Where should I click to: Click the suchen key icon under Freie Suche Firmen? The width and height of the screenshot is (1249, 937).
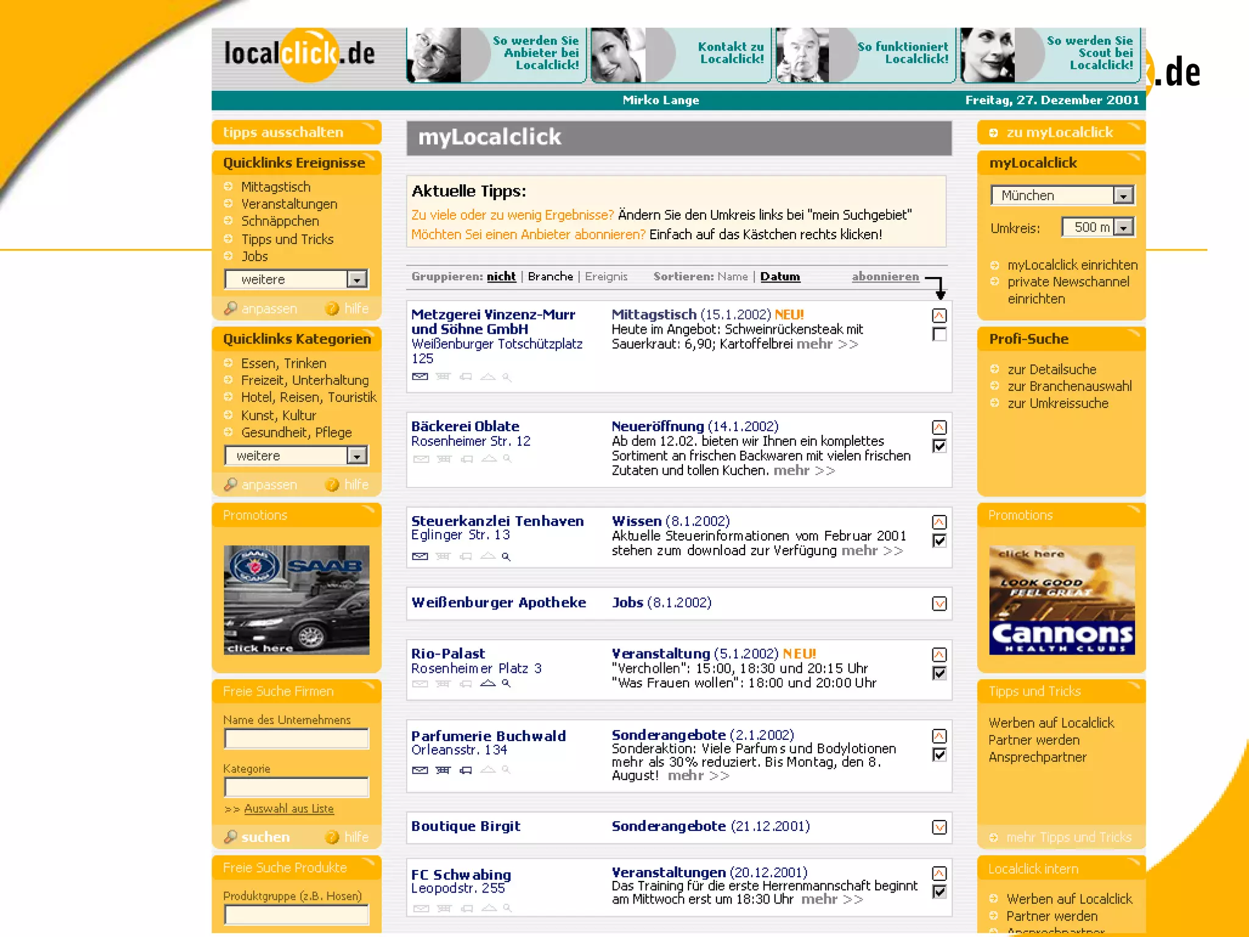(231, 836)
